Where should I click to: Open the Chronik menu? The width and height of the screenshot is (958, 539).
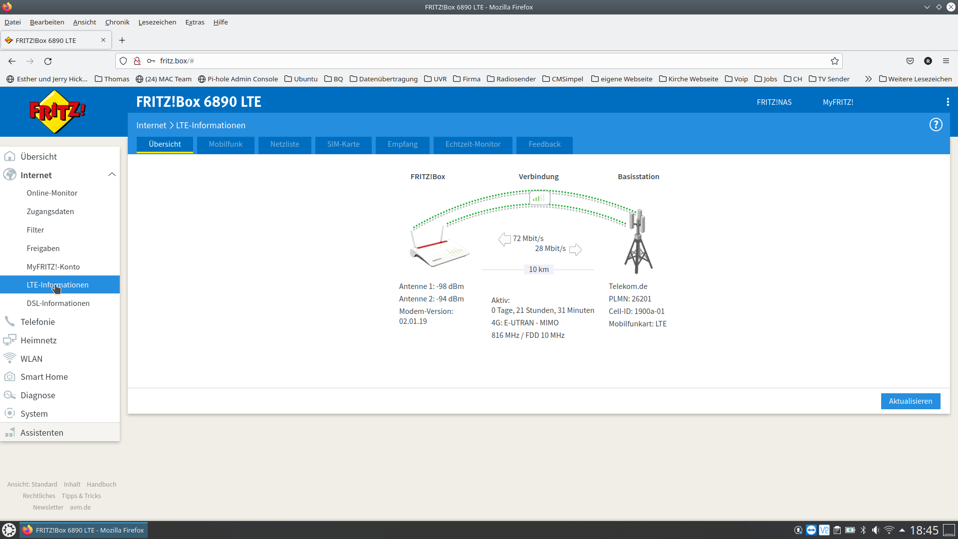click(x=117, y=22)
